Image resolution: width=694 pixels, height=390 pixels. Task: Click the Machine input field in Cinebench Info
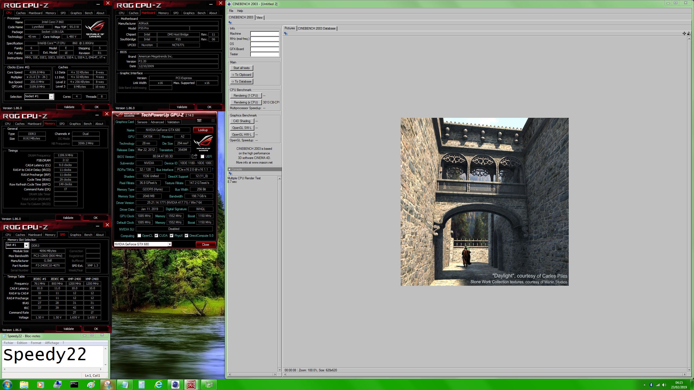point(265,34)
